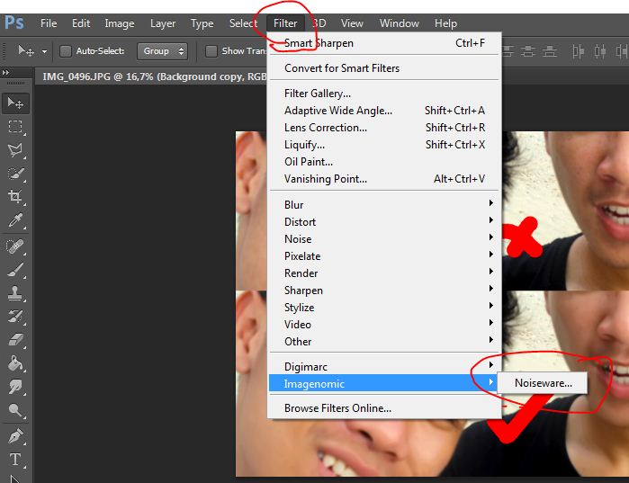Select the Quick Selection tool
Viewport: 629px width, 483px height.
click(15, 174)
